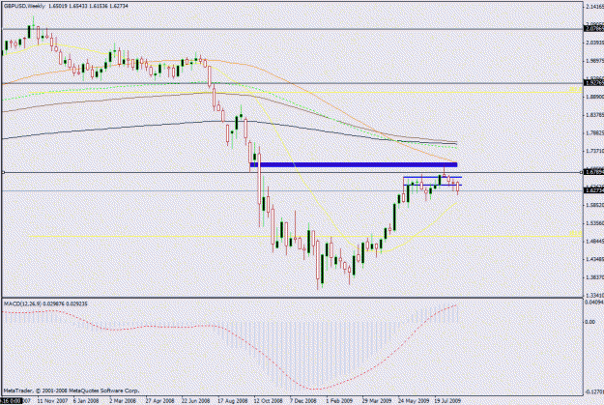The width and height of the screenshot is (604, 405).
Task: Click the 29 Mar 2009 date label
Action: (x=376, y=401)
